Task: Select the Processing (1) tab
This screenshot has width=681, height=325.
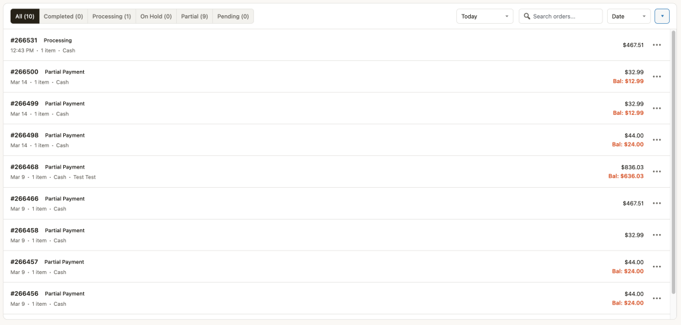Action: click(111, 17)
